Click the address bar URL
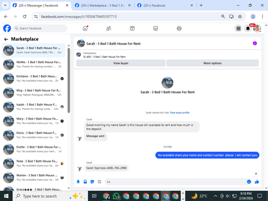The image size is (268, 201). pos(79,17)
